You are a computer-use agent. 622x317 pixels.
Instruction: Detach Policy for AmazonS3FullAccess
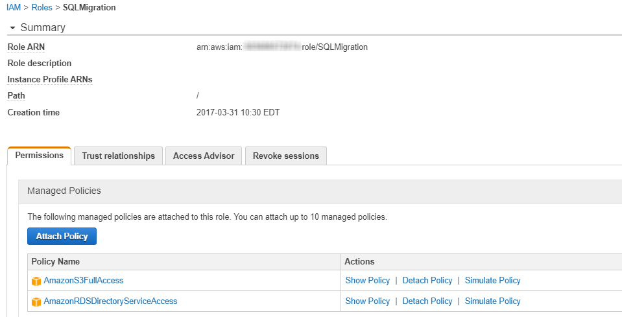427,280
